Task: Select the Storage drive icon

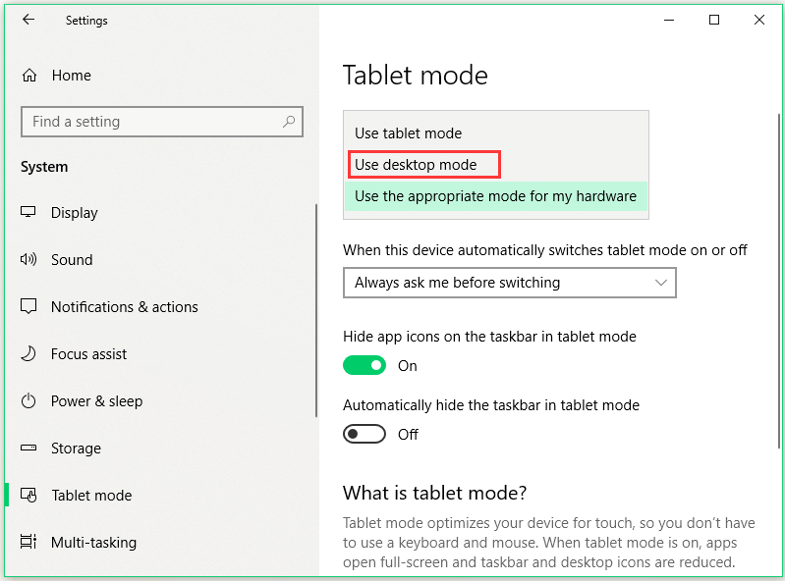Action: tap(28, 448)
